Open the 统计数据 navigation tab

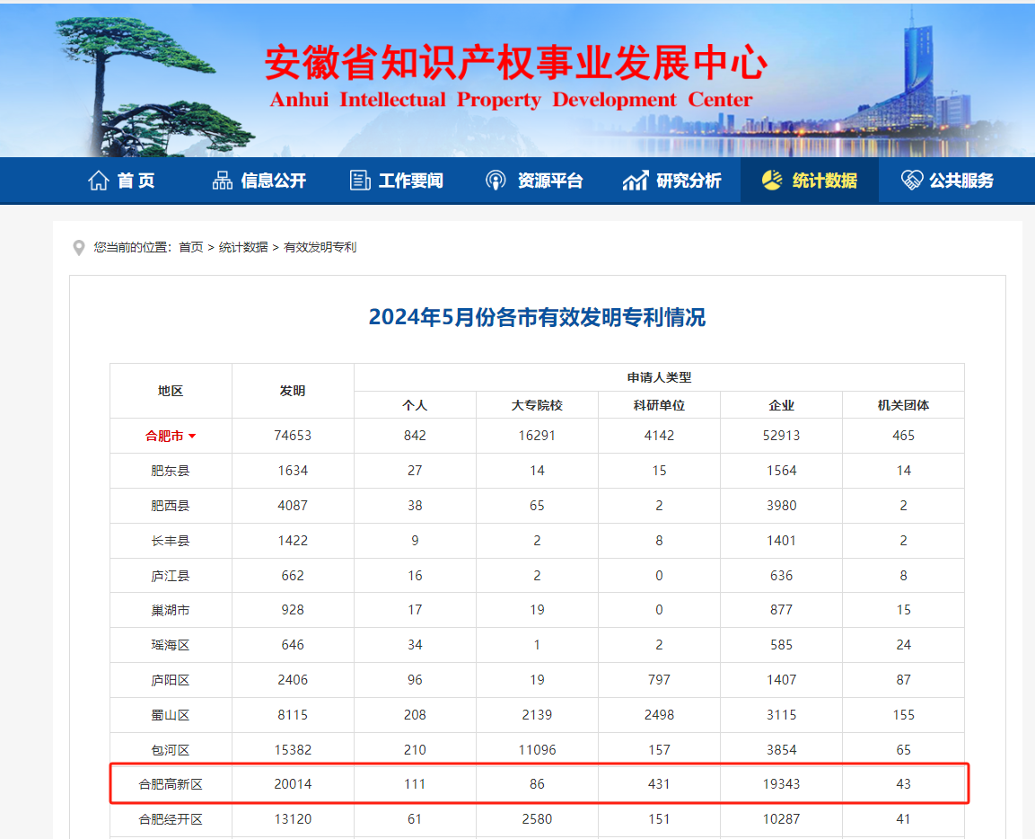click(811, 181)
